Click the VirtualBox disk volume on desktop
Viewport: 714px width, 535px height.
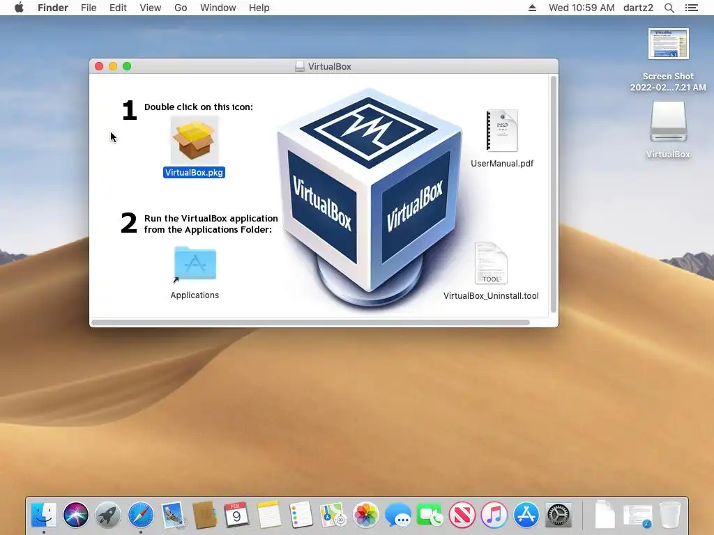coord(669,122)
